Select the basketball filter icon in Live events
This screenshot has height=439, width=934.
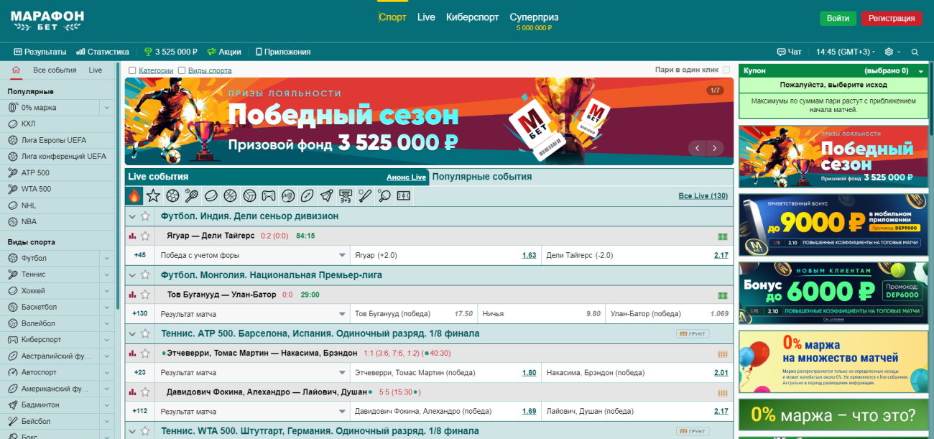(x=229, y=195)
